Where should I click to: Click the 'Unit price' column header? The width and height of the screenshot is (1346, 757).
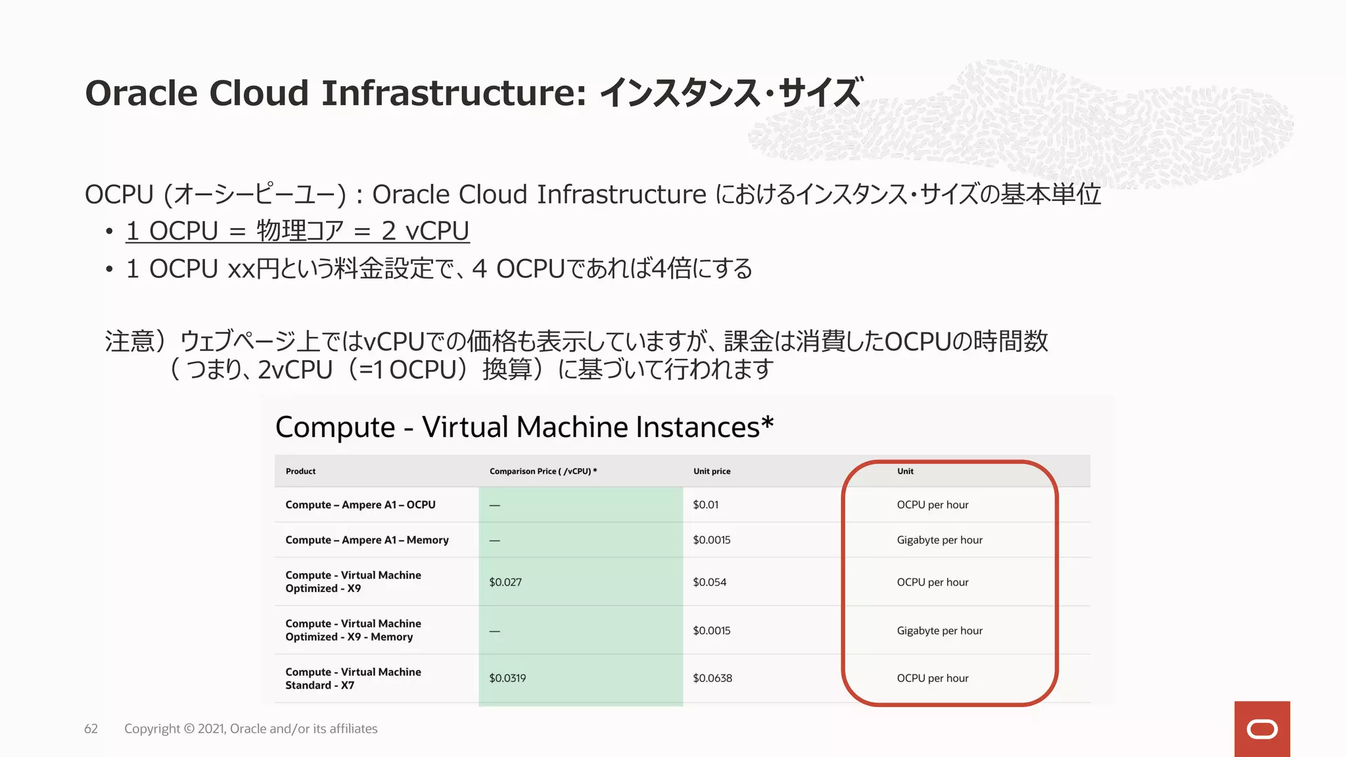click(x=712, y=471)
